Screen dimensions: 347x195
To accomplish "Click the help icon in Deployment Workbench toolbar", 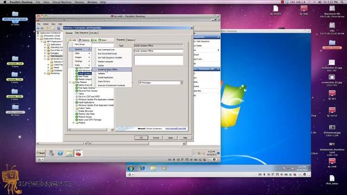I will 59,28.
